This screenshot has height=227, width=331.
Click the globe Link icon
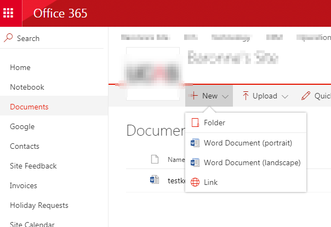[x=195, y=182]
